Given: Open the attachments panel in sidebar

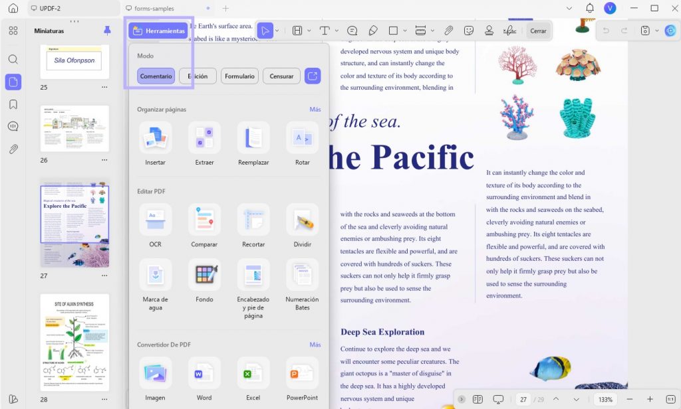Looking at the screenshot, I should click(13, 149).
